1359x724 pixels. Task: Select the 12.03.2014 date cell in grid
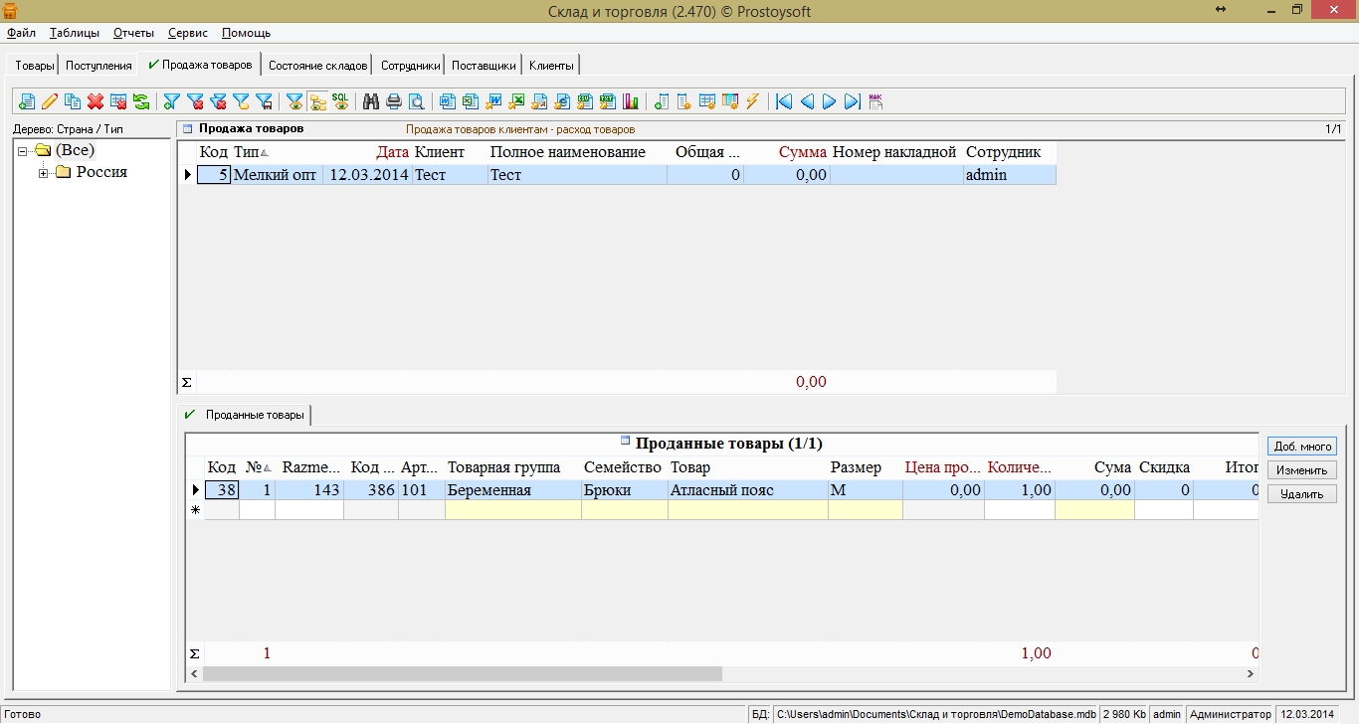tap(367, 175)
